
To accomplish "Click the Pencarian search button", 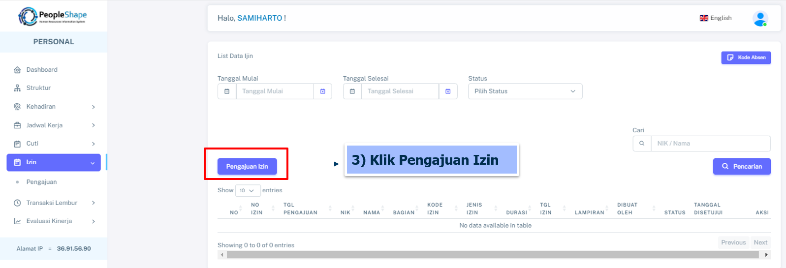I will (x=741, y=167).
